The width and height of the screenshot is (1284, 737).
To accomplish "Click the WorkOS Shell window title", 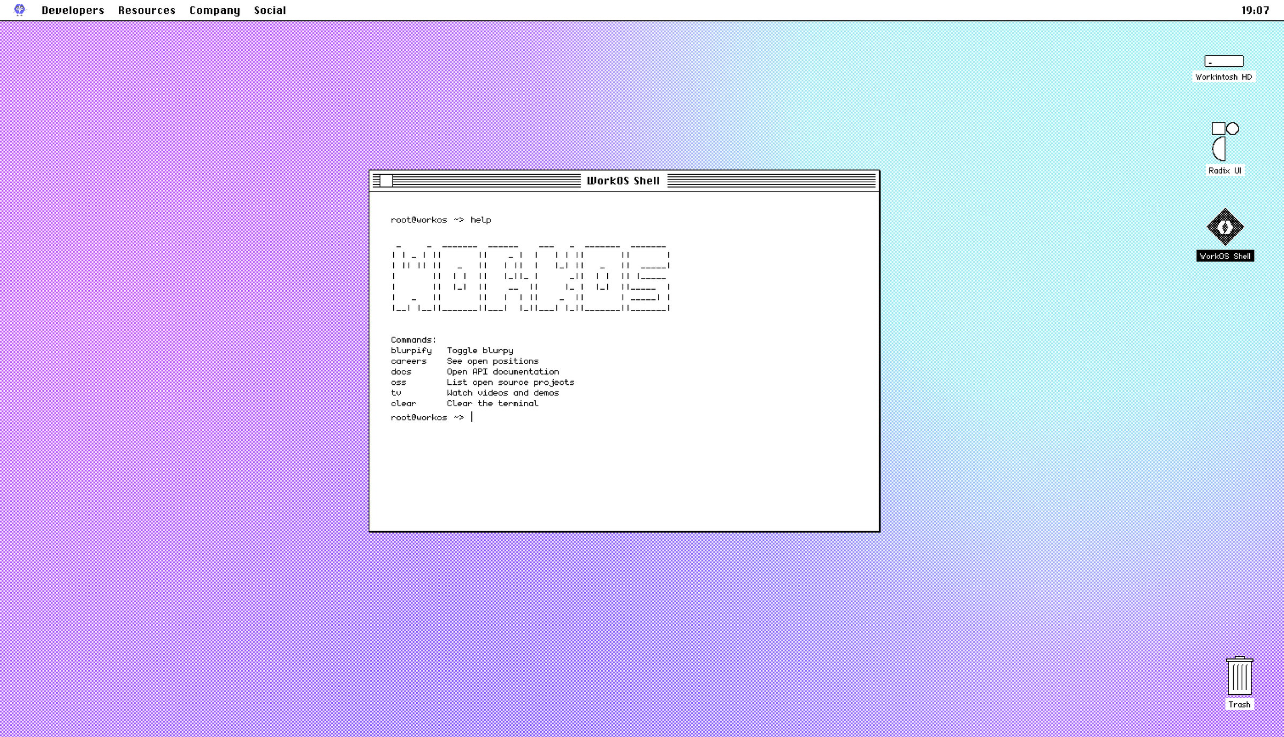I will click(x=623, y=181).
